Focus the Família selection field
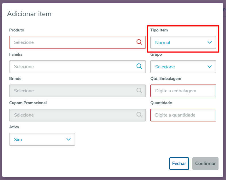The image size is (226, 180). pyautogui.click(x=72, y=67)
